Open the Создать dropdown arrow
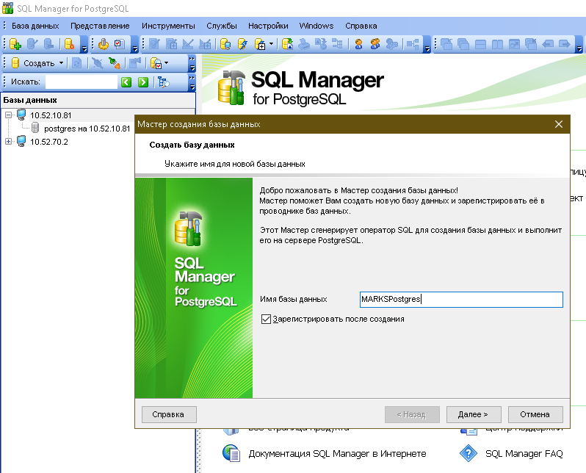 coord(61,63)
